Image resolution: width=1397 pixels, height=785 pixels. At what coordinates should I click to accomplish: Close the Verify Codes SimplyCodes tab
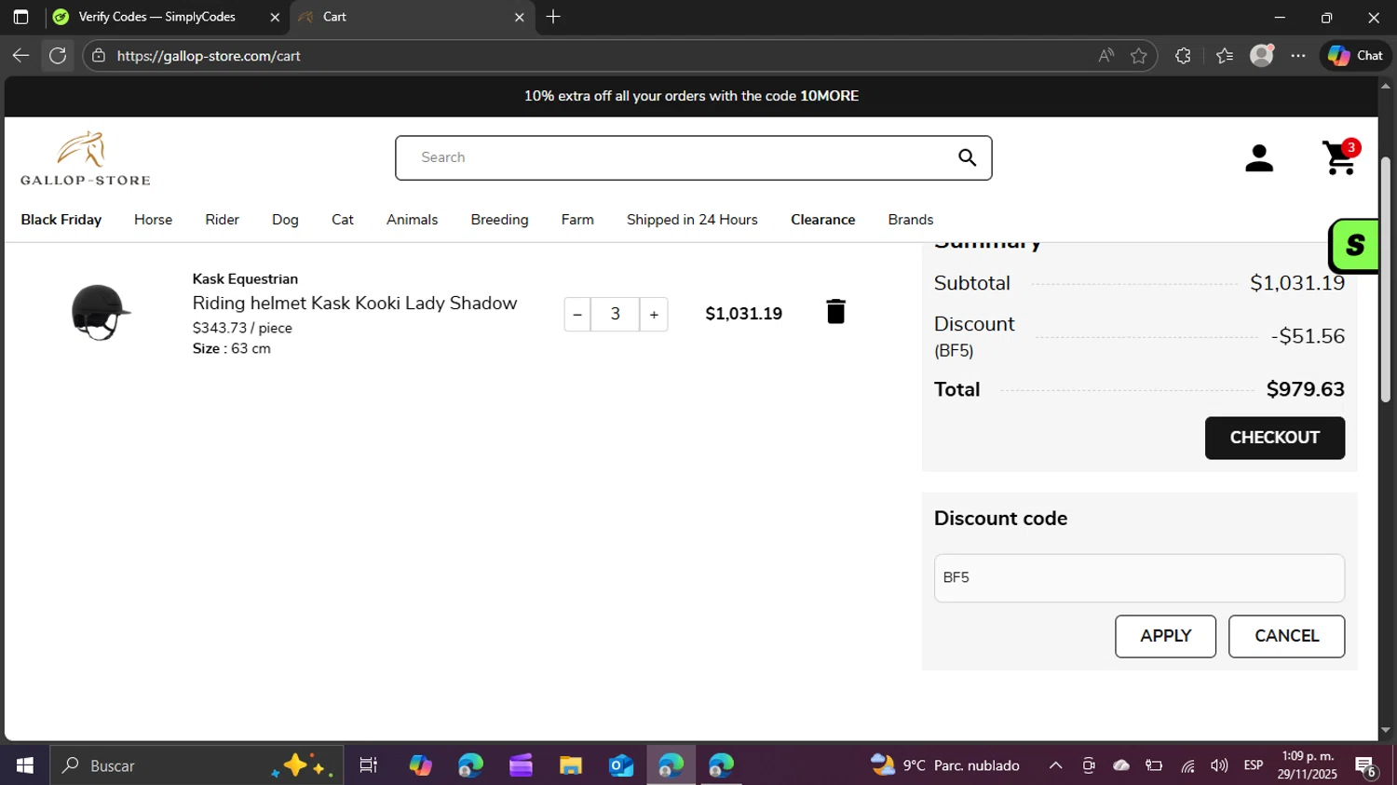click(x=275, y=17)
